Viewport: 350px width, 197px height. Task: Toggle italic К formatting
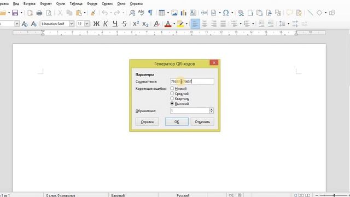point(106,24)
